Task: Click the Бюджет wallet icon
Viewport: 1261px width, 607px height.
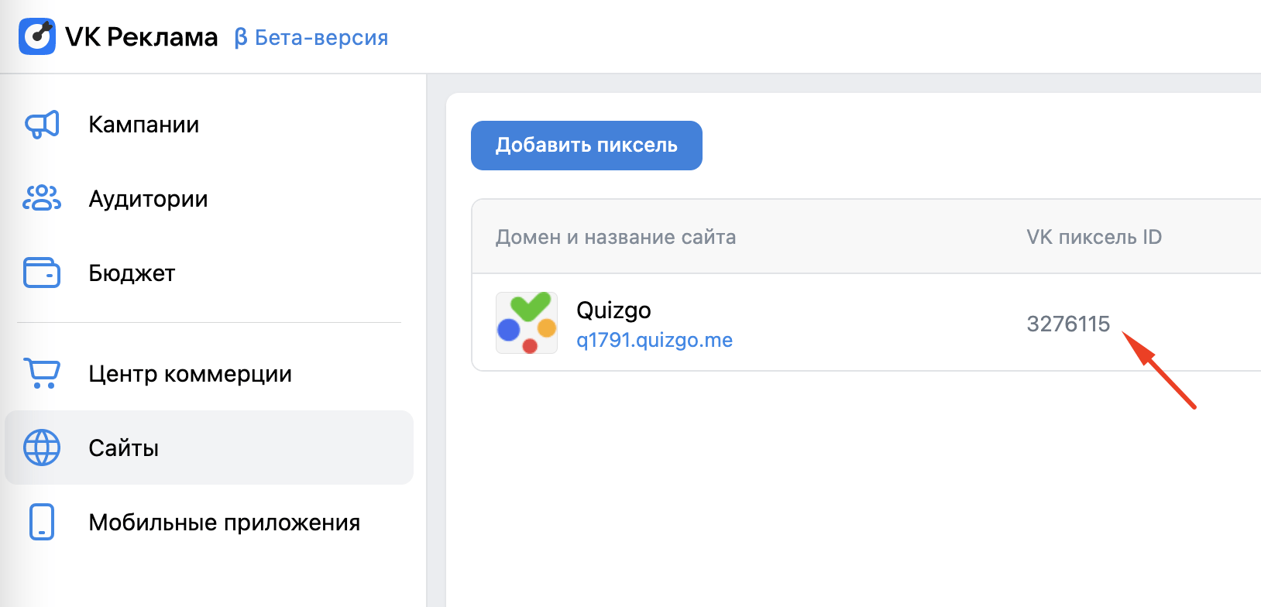Action: (42, 273)
